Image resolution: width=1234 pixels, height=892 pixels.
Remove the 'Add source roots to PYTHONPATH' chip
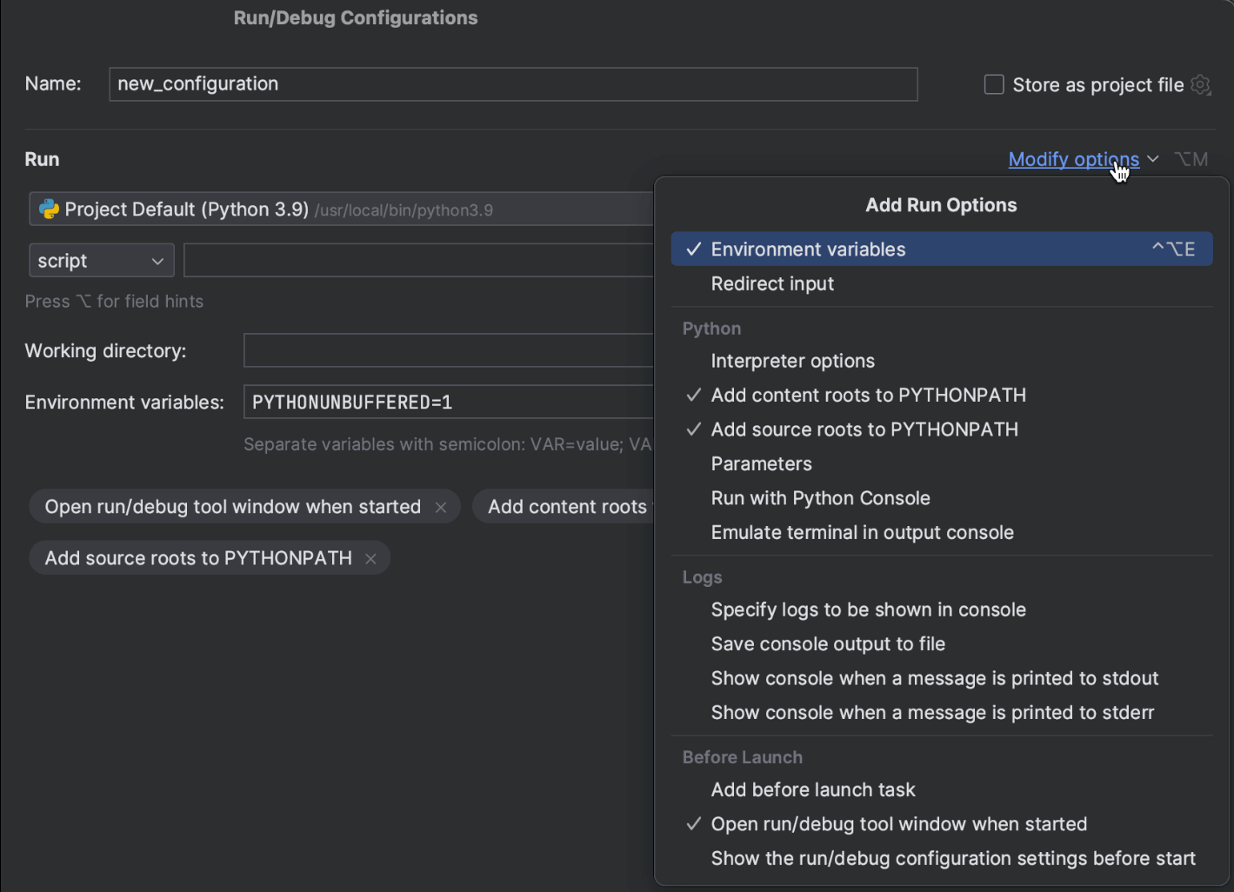click(x=370, y=559)
